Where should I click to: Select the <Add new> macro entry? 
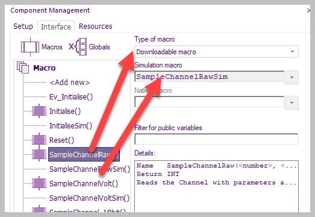[x=70, y=83]
